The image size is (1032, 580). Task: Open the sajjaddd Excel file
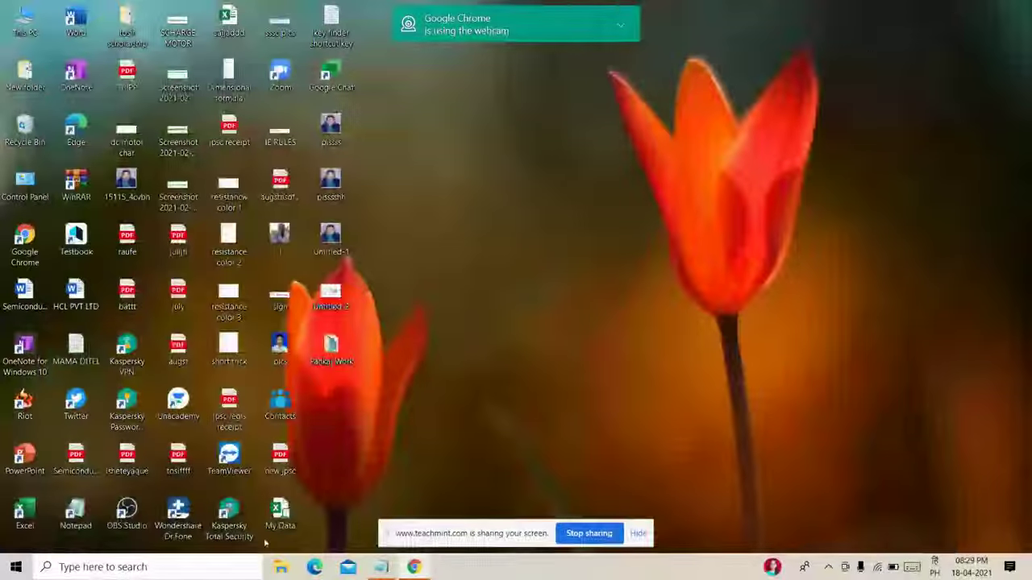pyautogui.click(x=229, y=21)
